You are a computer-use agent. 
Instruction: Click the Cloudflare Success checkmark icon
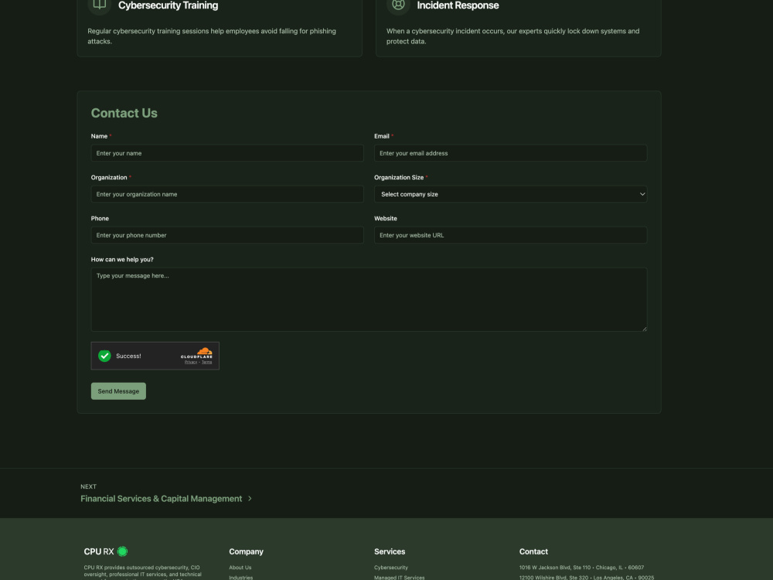pos(104,356)
